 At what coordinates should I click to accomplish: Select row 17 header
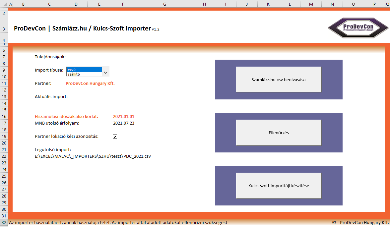click(4, 123)
